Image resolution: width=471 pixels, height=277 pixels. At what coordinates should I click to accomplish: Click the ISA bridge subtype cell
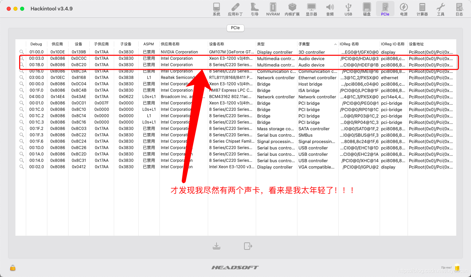pos(309,90)
